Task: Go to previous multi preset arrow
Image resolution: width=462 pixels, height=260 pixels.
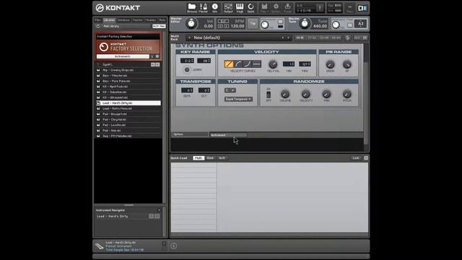Action: [282, 38]
